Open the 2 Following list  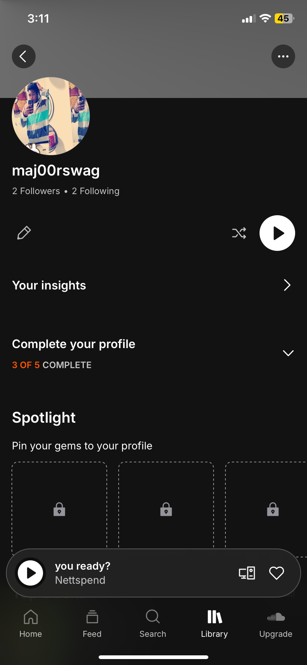(x=96, y=191)
